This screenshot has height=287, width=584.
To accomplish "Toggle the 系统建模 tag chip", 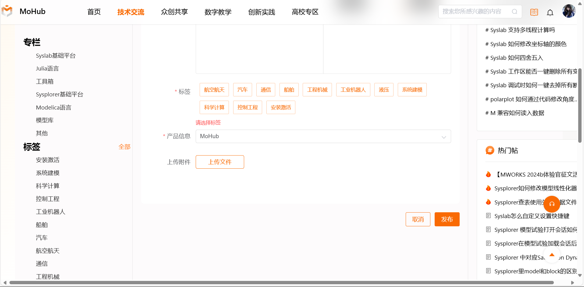I will [x=412, y=90].
